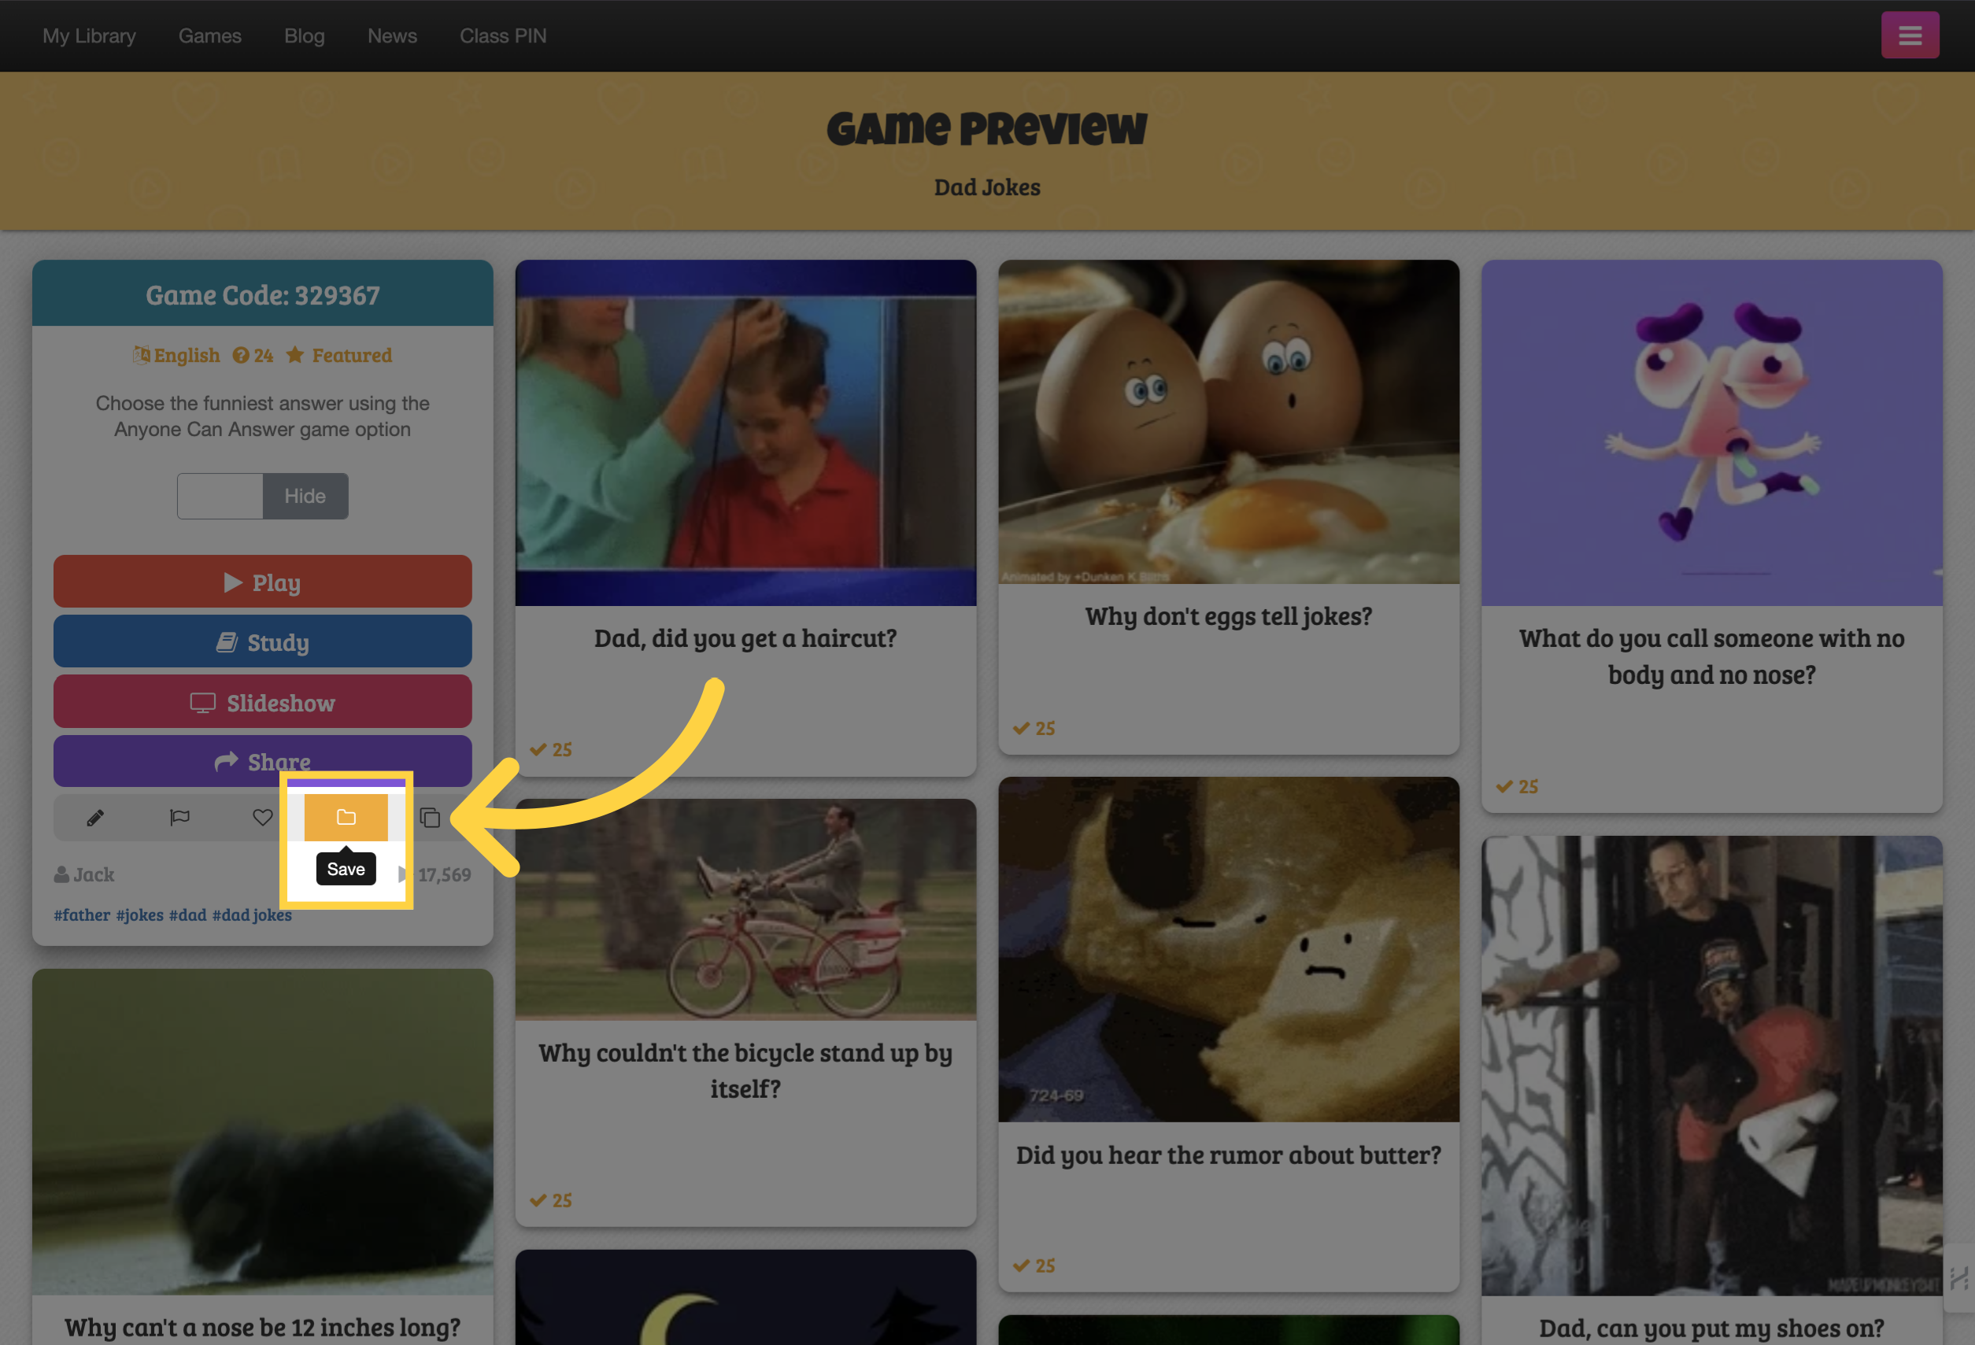The width and height of the screenshot is (1975, 1345).
Task: Go to My Library
Action: (89, 35)
